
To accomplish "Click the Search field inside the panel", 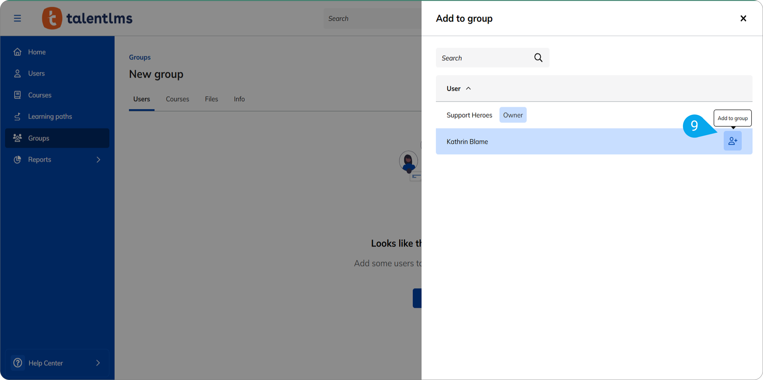I will [x=482, y=58].
